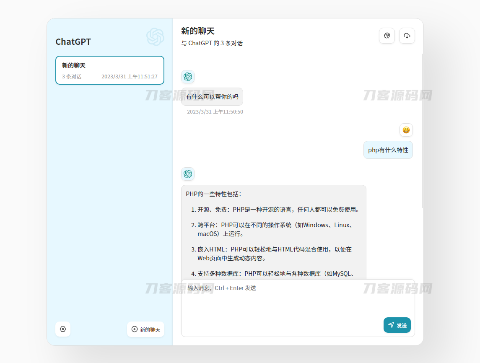Click the paper-plane send icon
The image size is (480, 363).
391,325
